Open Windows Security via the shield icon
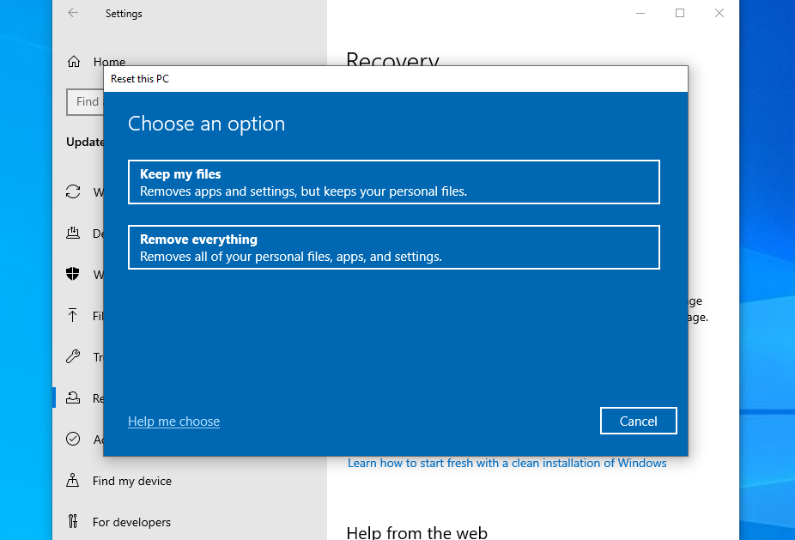Image resolution: width=795 pixels, height=540 pixels. click(74, 274)
